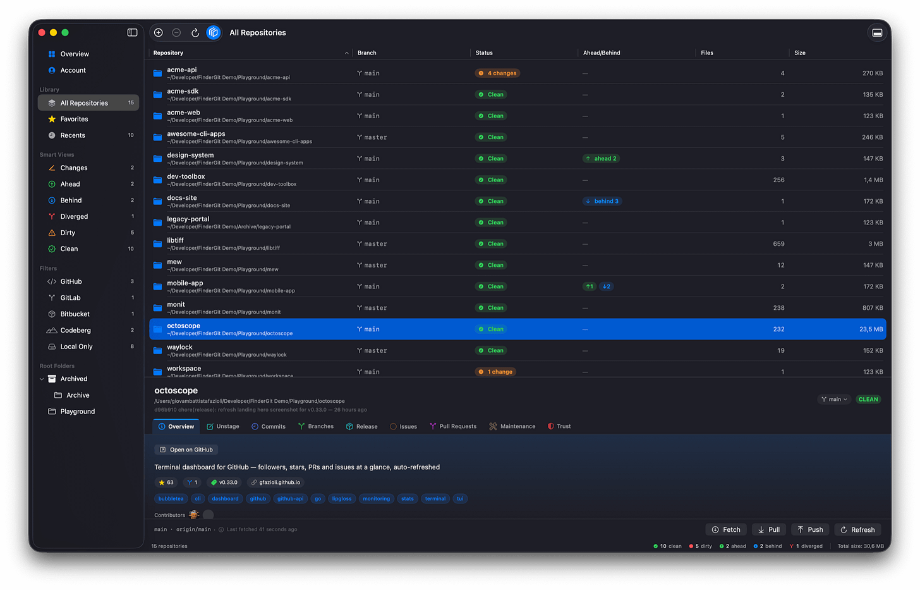Sort by the Repository column header
This screenshot has height=590, width=920.
coord(251,53)
